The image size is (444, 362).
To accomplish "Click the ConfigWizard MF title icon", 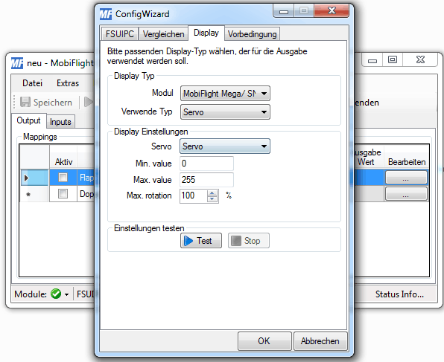I will coord(106,14).
